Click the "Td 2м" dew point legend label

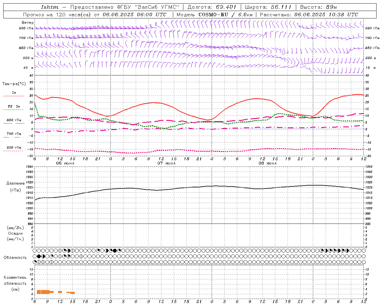coord(14,106)
